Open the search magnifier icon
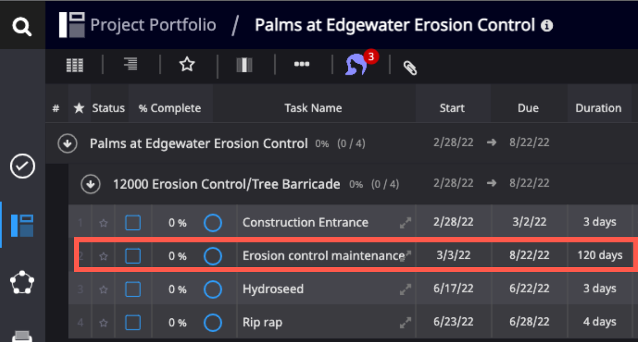638x342 pixels. tap(22, 26)
